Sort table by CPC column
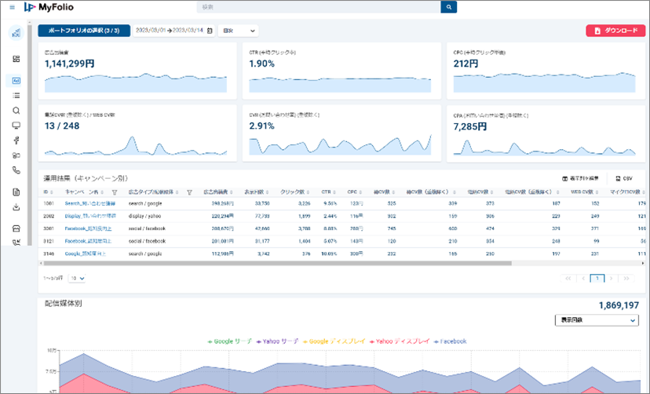The image size is (650, 394). tap(355, 192)
